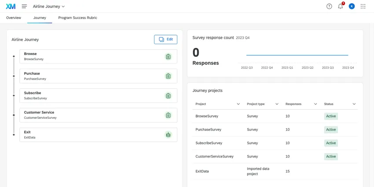Switch to the Program Success Rubric tab
Screen dimensions: 374x187
[77, 18]
